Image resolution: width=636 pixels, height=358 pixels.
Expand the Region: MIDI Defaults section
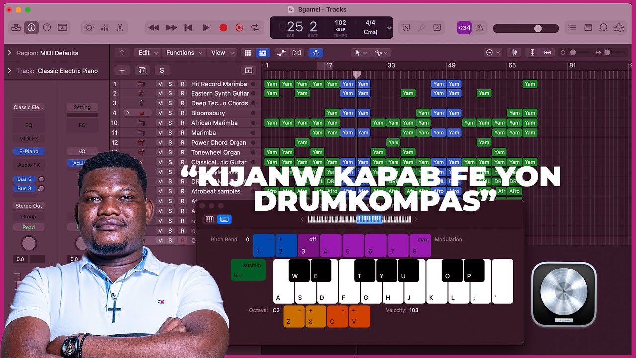9,53
